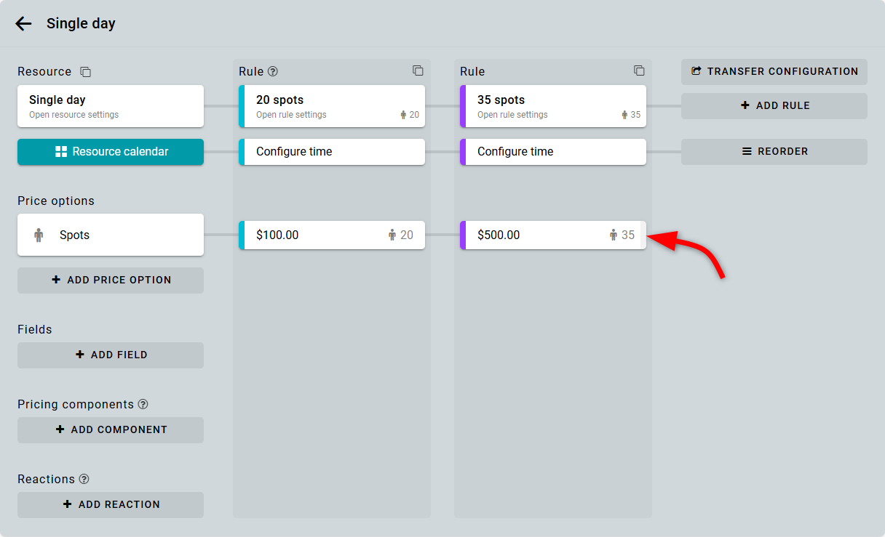The image size is (885, 537).
Task: Open Single day resource settings
Action: [x=111, y=106]
